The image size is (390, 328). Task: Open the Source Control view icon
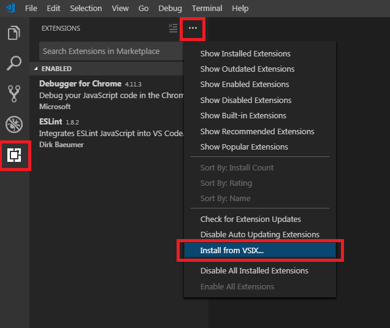[x=13, y=93]
